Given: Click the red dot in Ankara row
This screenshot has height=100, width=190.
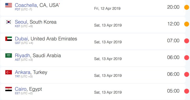Looking at the screenshot, I should [187, 74].
